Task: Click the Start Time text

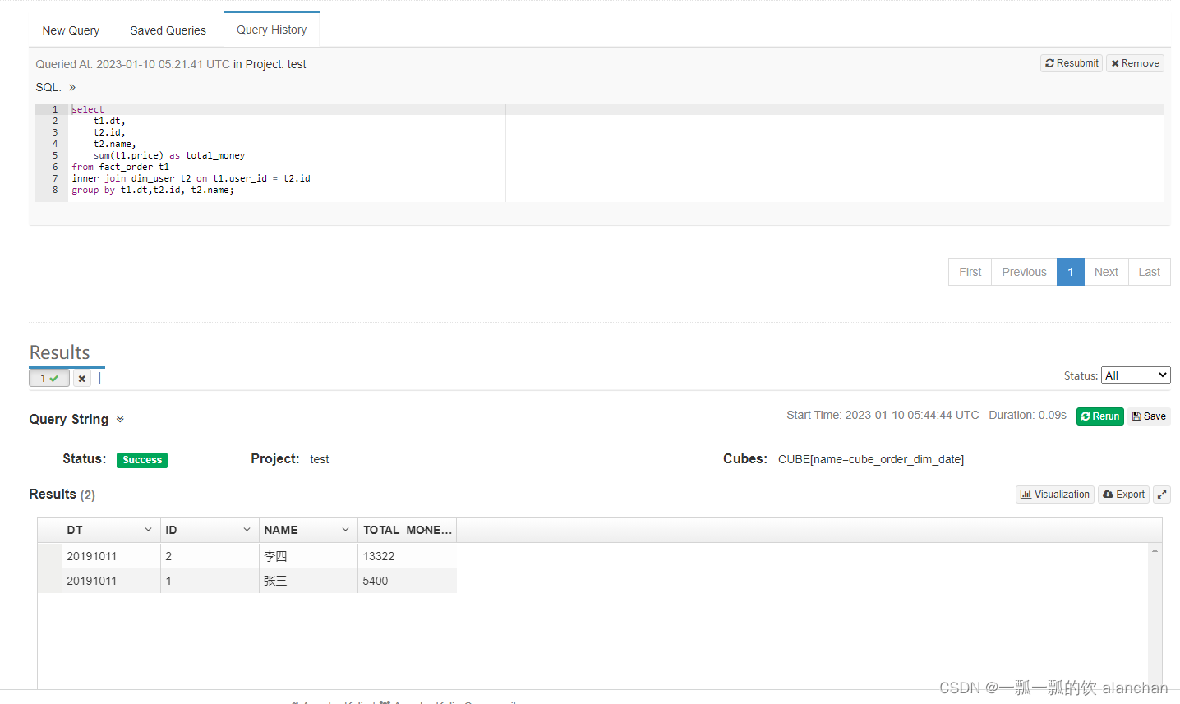Action: (x=883, y=415)
